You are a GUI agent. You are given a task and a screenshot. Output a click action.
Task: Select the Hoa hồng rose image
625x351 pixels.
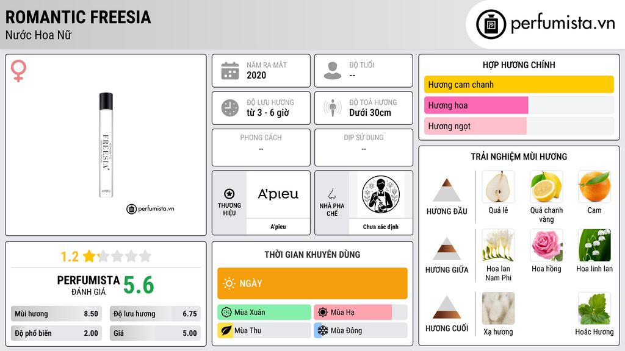(546, 245)
